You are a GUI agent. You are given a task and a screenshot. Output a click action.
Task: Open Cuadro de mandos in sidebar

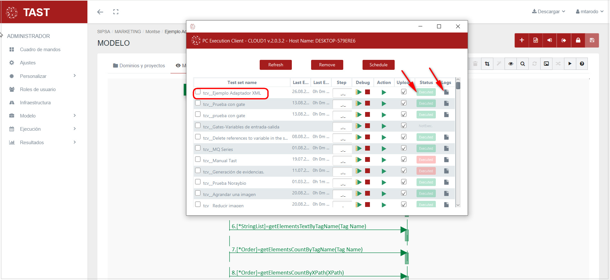40,50
